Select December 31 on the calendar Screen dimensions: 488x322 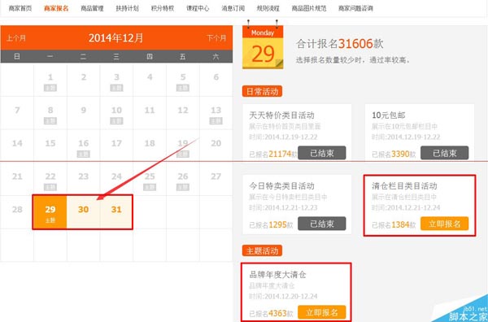tap(116, 212)
